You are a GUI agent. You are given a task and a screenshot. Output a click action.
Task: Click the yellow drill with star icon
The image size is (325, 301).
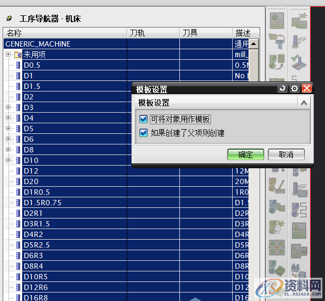(x=276, y=227)
